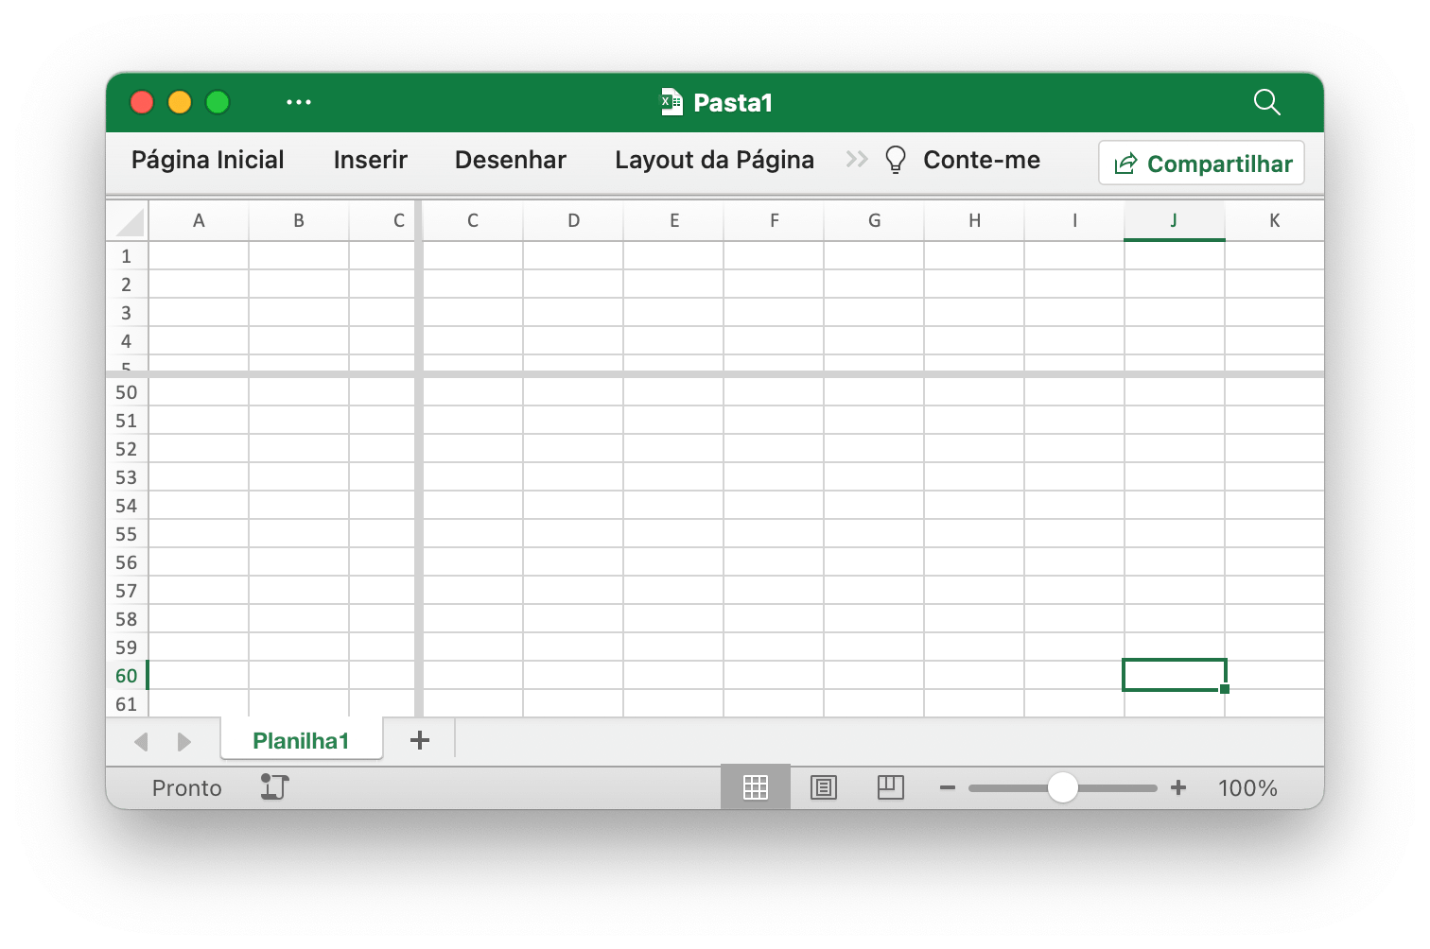Click the zoom out minus icon
This screenshot has height=949, width=1430.
click(x=948, y=787)
